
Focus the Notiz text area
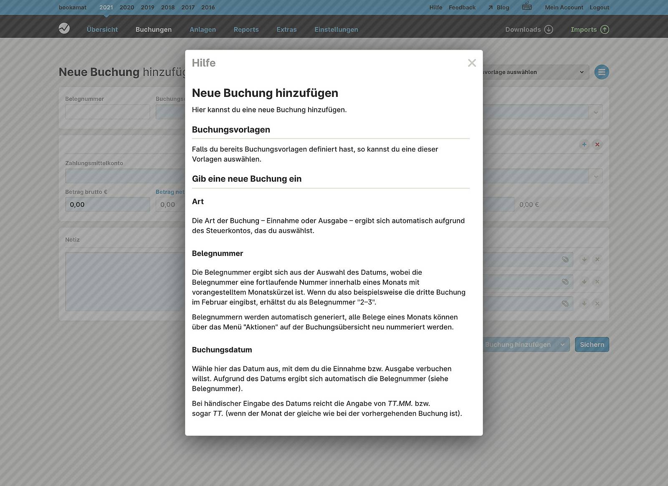125,281
